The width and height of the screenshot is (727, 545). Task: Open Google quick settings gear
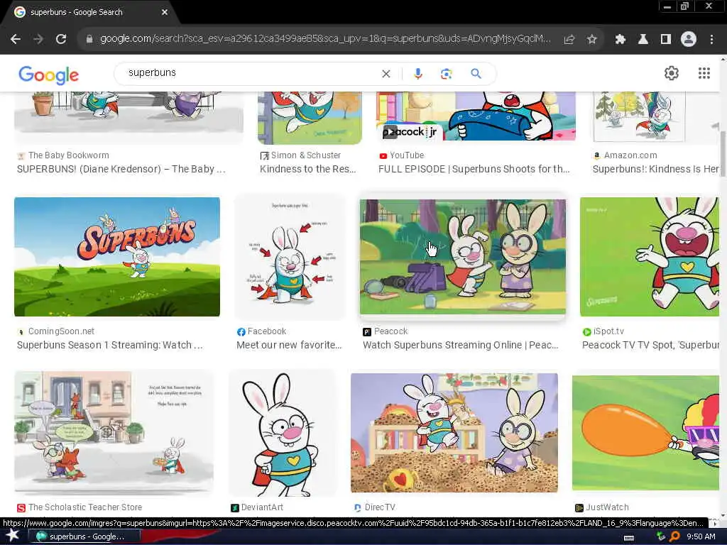pos(672,73)
